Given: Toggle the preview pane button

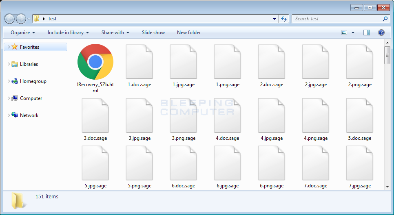Looking at the screenshot, I should coord(367,33).
